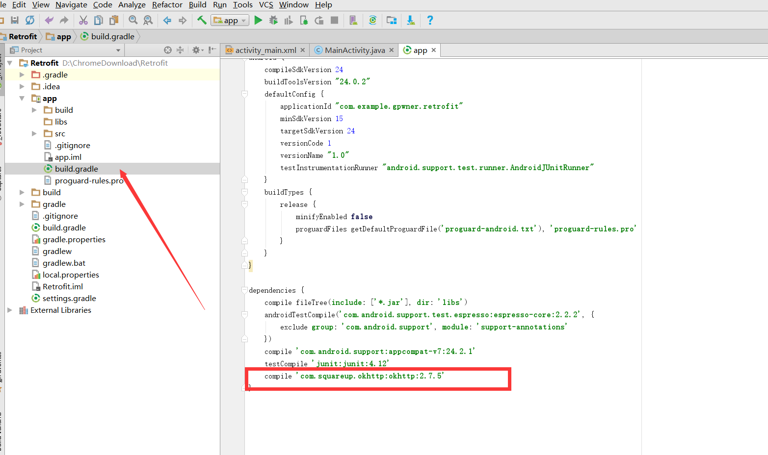Click Run with Coverage icon
Screen dimensions: 768x455
pos(289,20)
